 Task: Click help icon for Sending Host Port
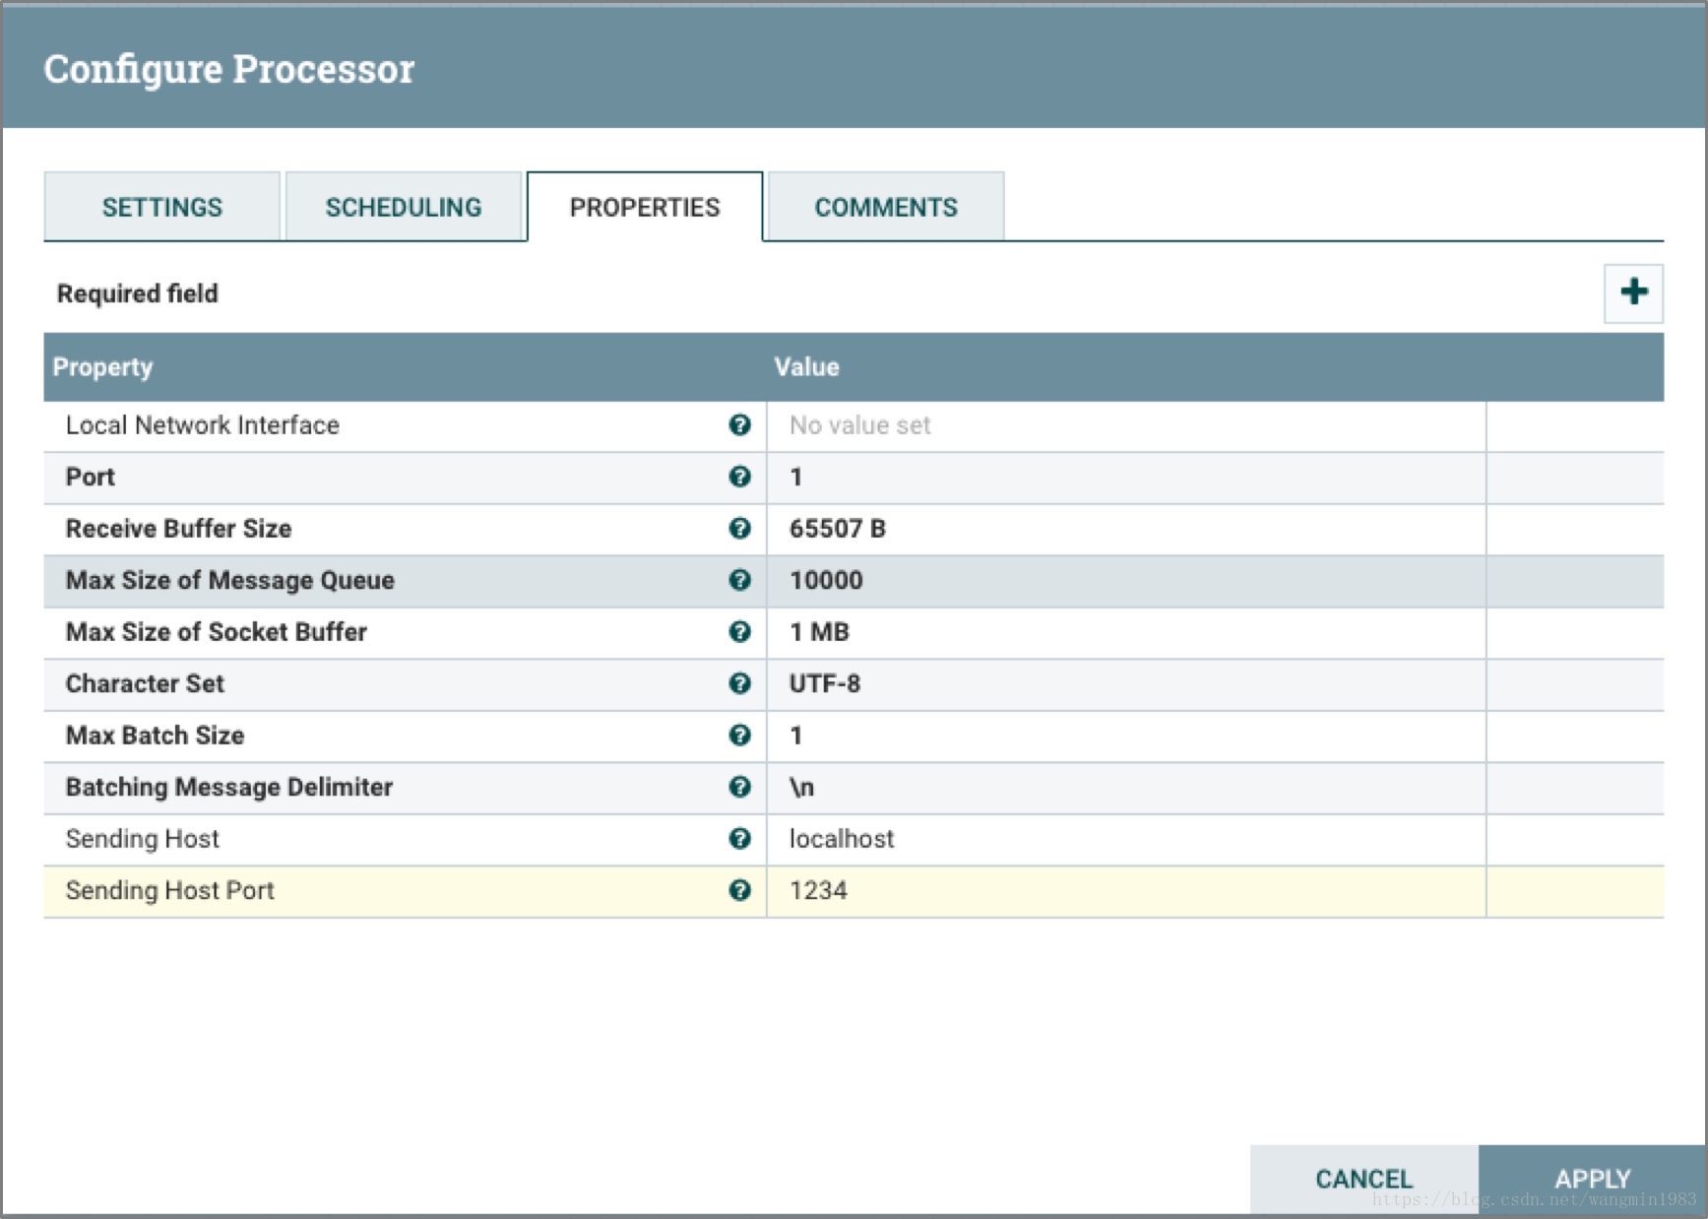pyautogui.click(x=739, y=890)
